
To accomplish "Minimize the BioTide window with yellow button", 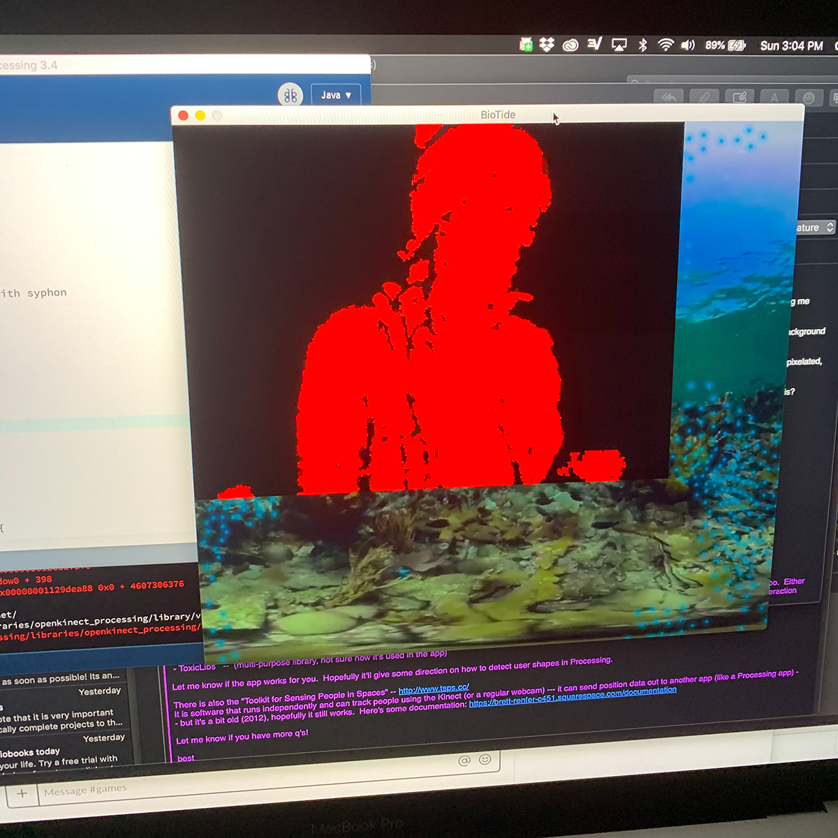I will point(200,115).
